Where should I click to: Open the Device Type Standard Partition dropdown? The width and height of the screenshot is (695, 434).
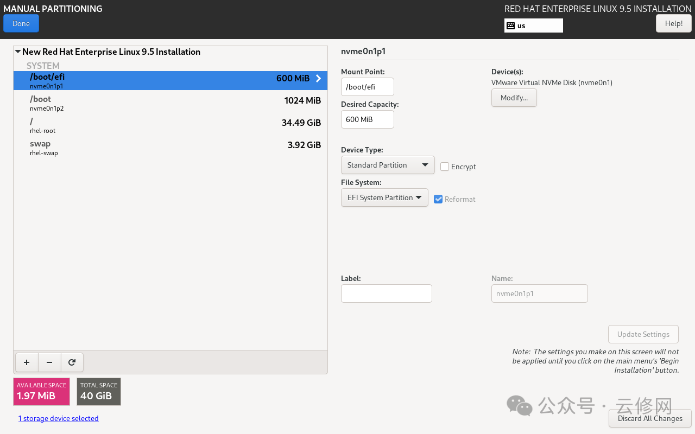[x=388, y=165]
